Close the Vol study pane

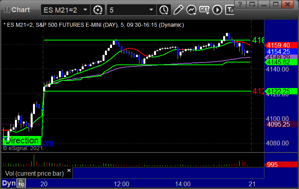click(x=69, y=170)
